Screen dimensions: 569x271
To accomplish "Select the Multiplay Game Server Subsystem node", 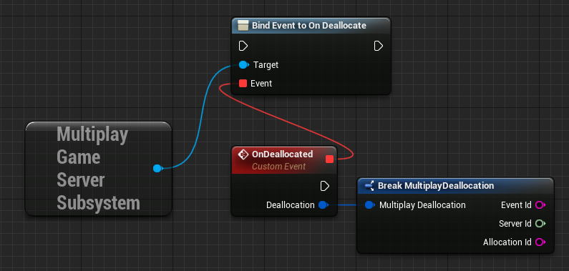I will (x=98, y=169).
